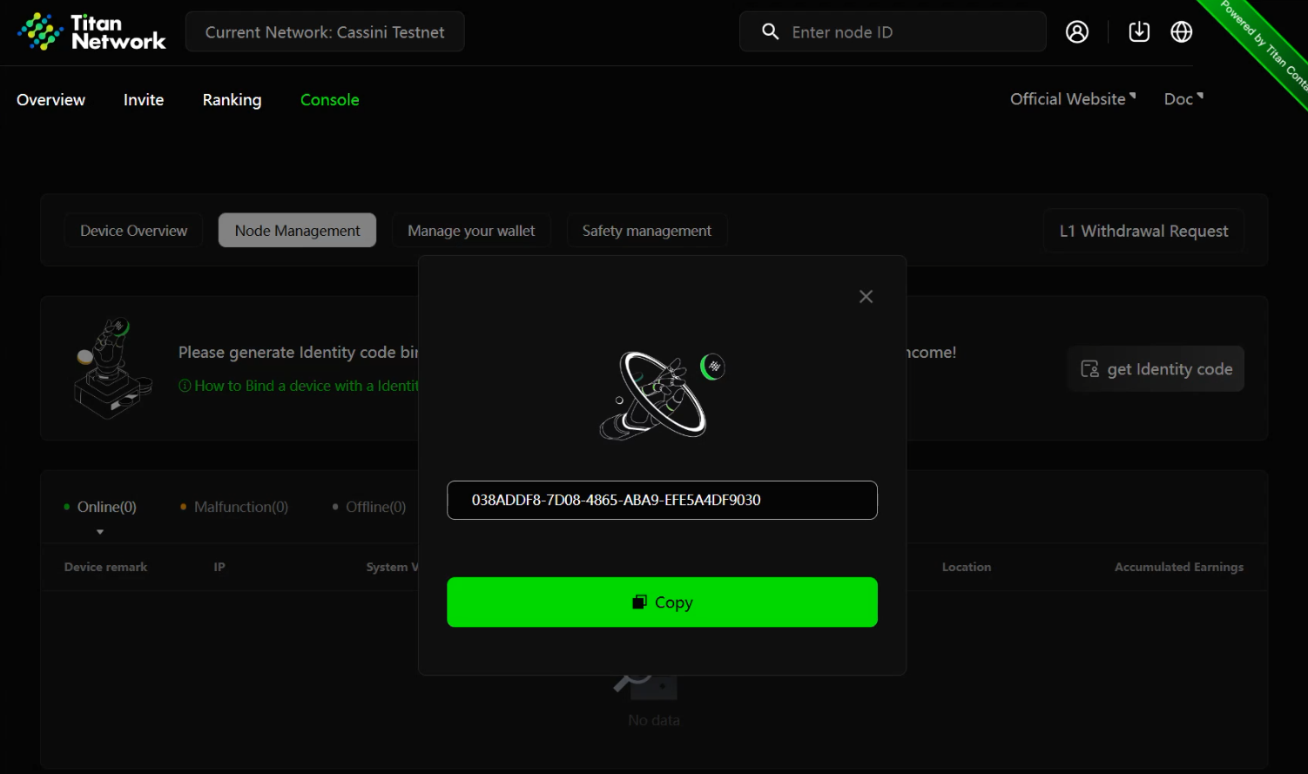Click the download icon in header

(x=1139, y=32)
